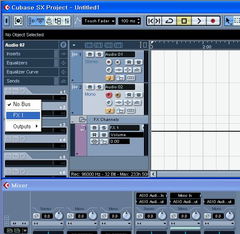Viewport: 240px width, 234px height.
Task: Rename the Audio 02 track name field
Action: click(x=120, y=87)
